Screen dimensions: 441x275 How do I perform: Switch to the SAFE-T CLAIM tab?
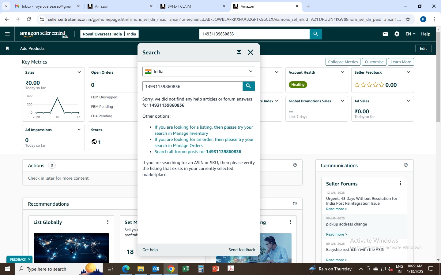[193, 6]
